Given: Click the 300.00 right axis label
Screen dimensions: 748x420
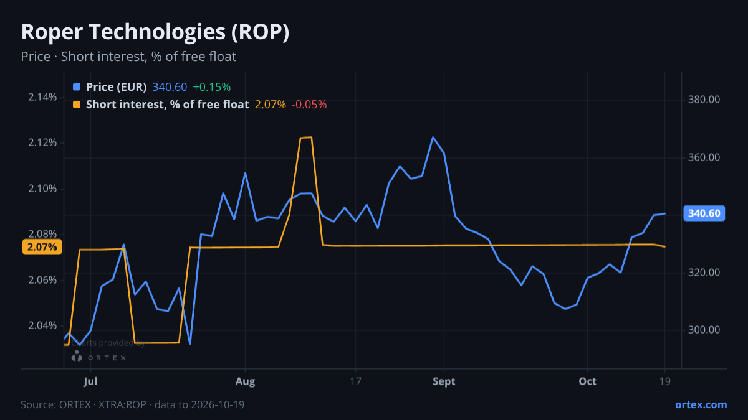Looking at the screenshot, I should (x=704, y=330).
